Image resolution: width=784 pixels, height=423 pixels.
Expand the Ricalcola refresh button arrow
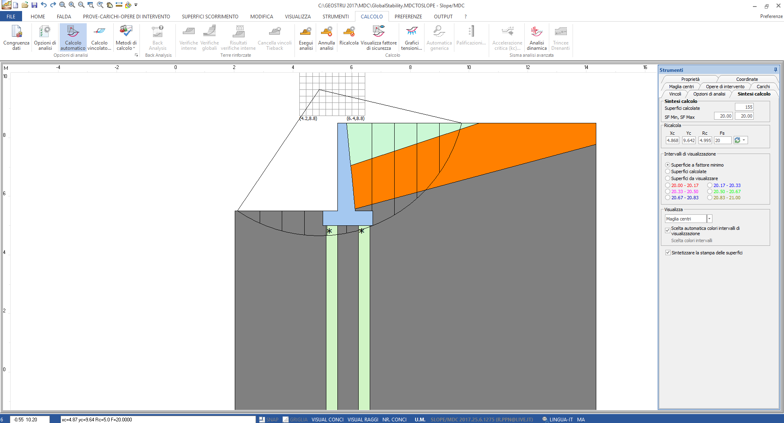[x=744, y=140]
